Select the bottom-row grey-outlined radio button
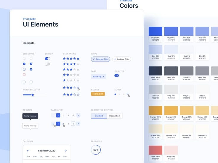This screenshot has width=218, height=163. (31, 82)
